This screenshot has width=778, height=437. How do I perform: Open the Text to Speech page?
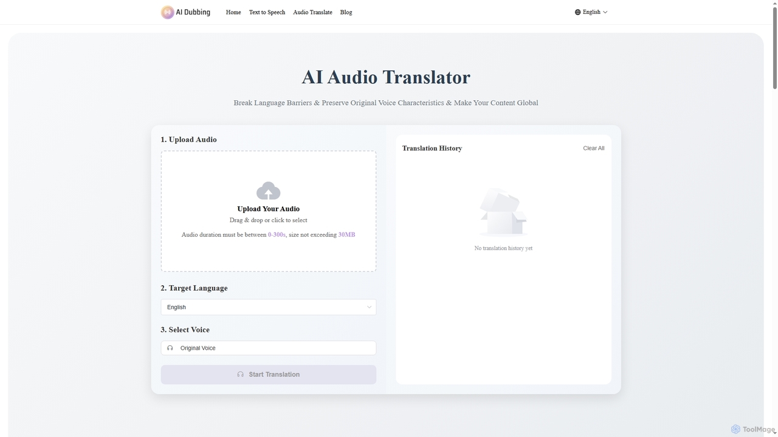pos(267,12)
